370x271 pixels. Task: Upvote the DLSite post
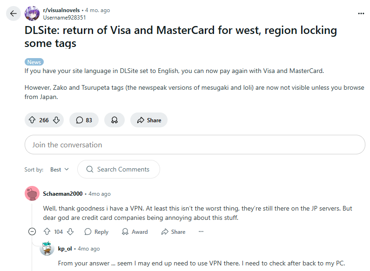[32, 120]
